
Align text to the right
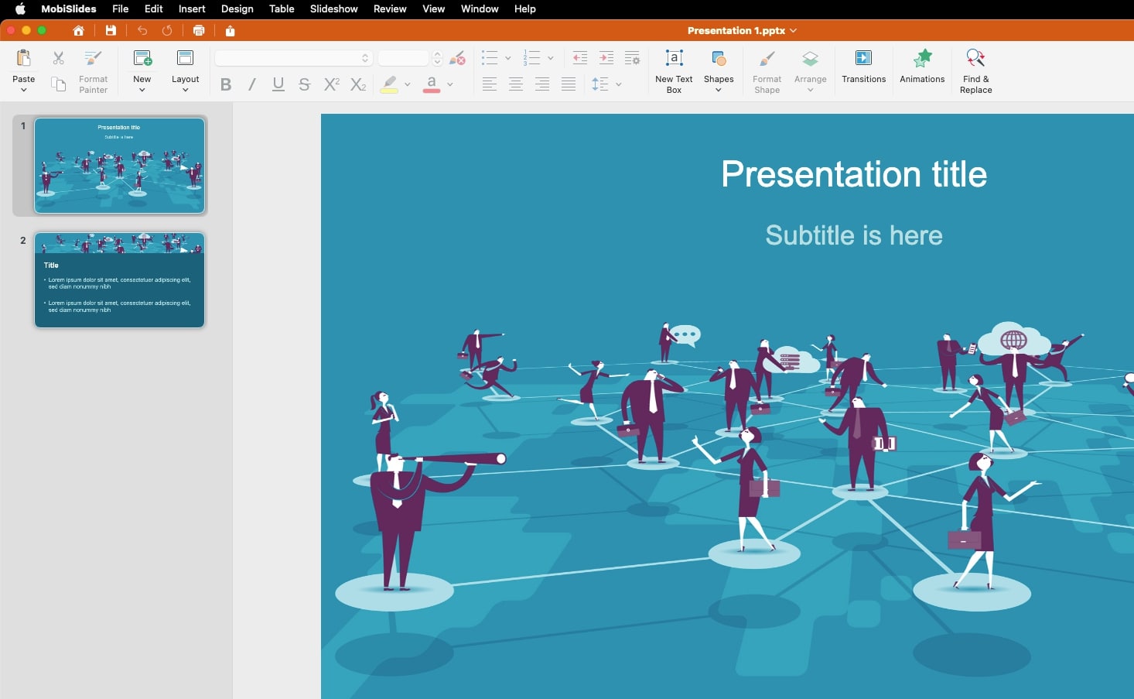pos(542,84)
